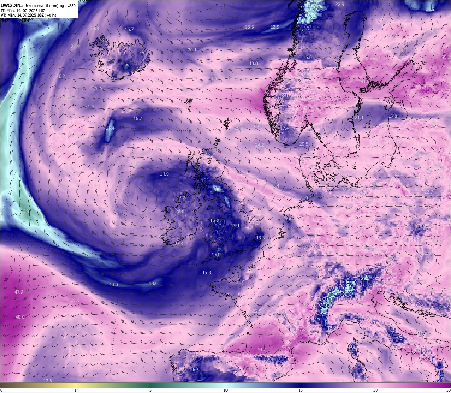This screenshot has height=393, width=451.
Task: Click the 14.9 value label
Action: [164, 174]
